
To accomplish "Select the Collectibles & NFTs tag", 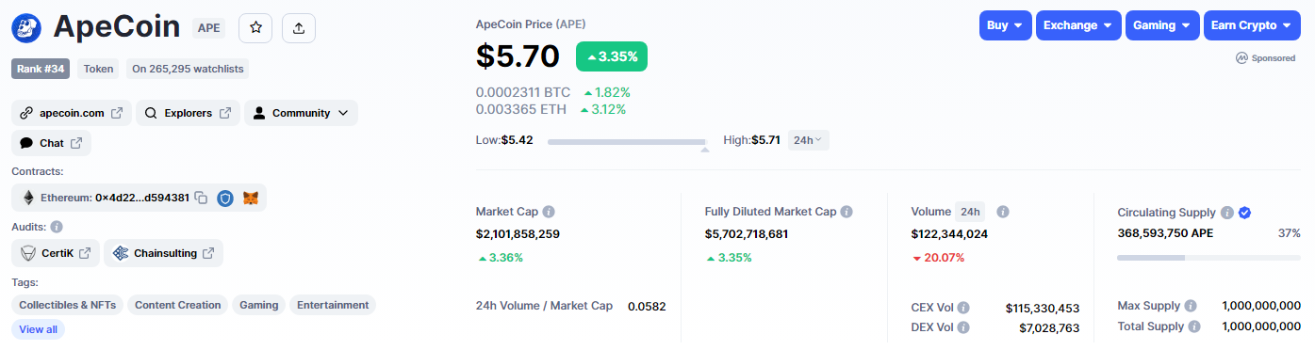I will tap(68, 305).
